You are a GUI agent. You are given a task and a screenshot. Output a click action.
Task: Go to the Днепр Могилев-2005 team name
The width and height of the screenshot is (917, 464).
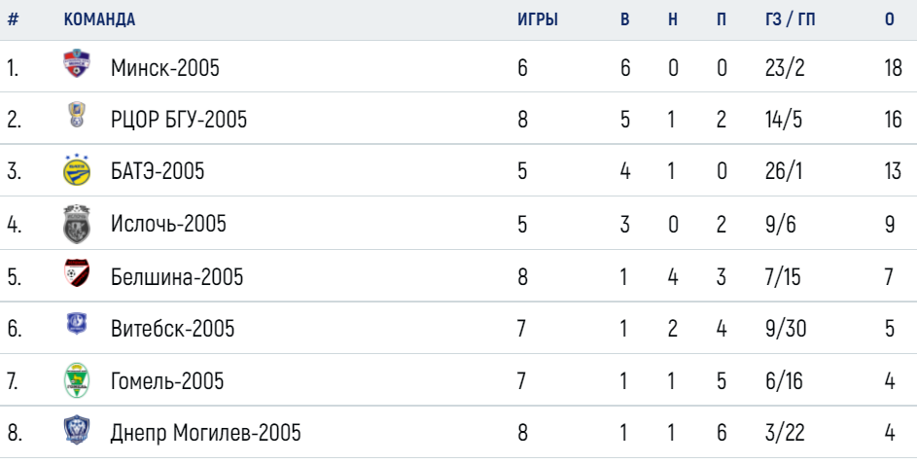pyautogui.click(x=206, y=433)
